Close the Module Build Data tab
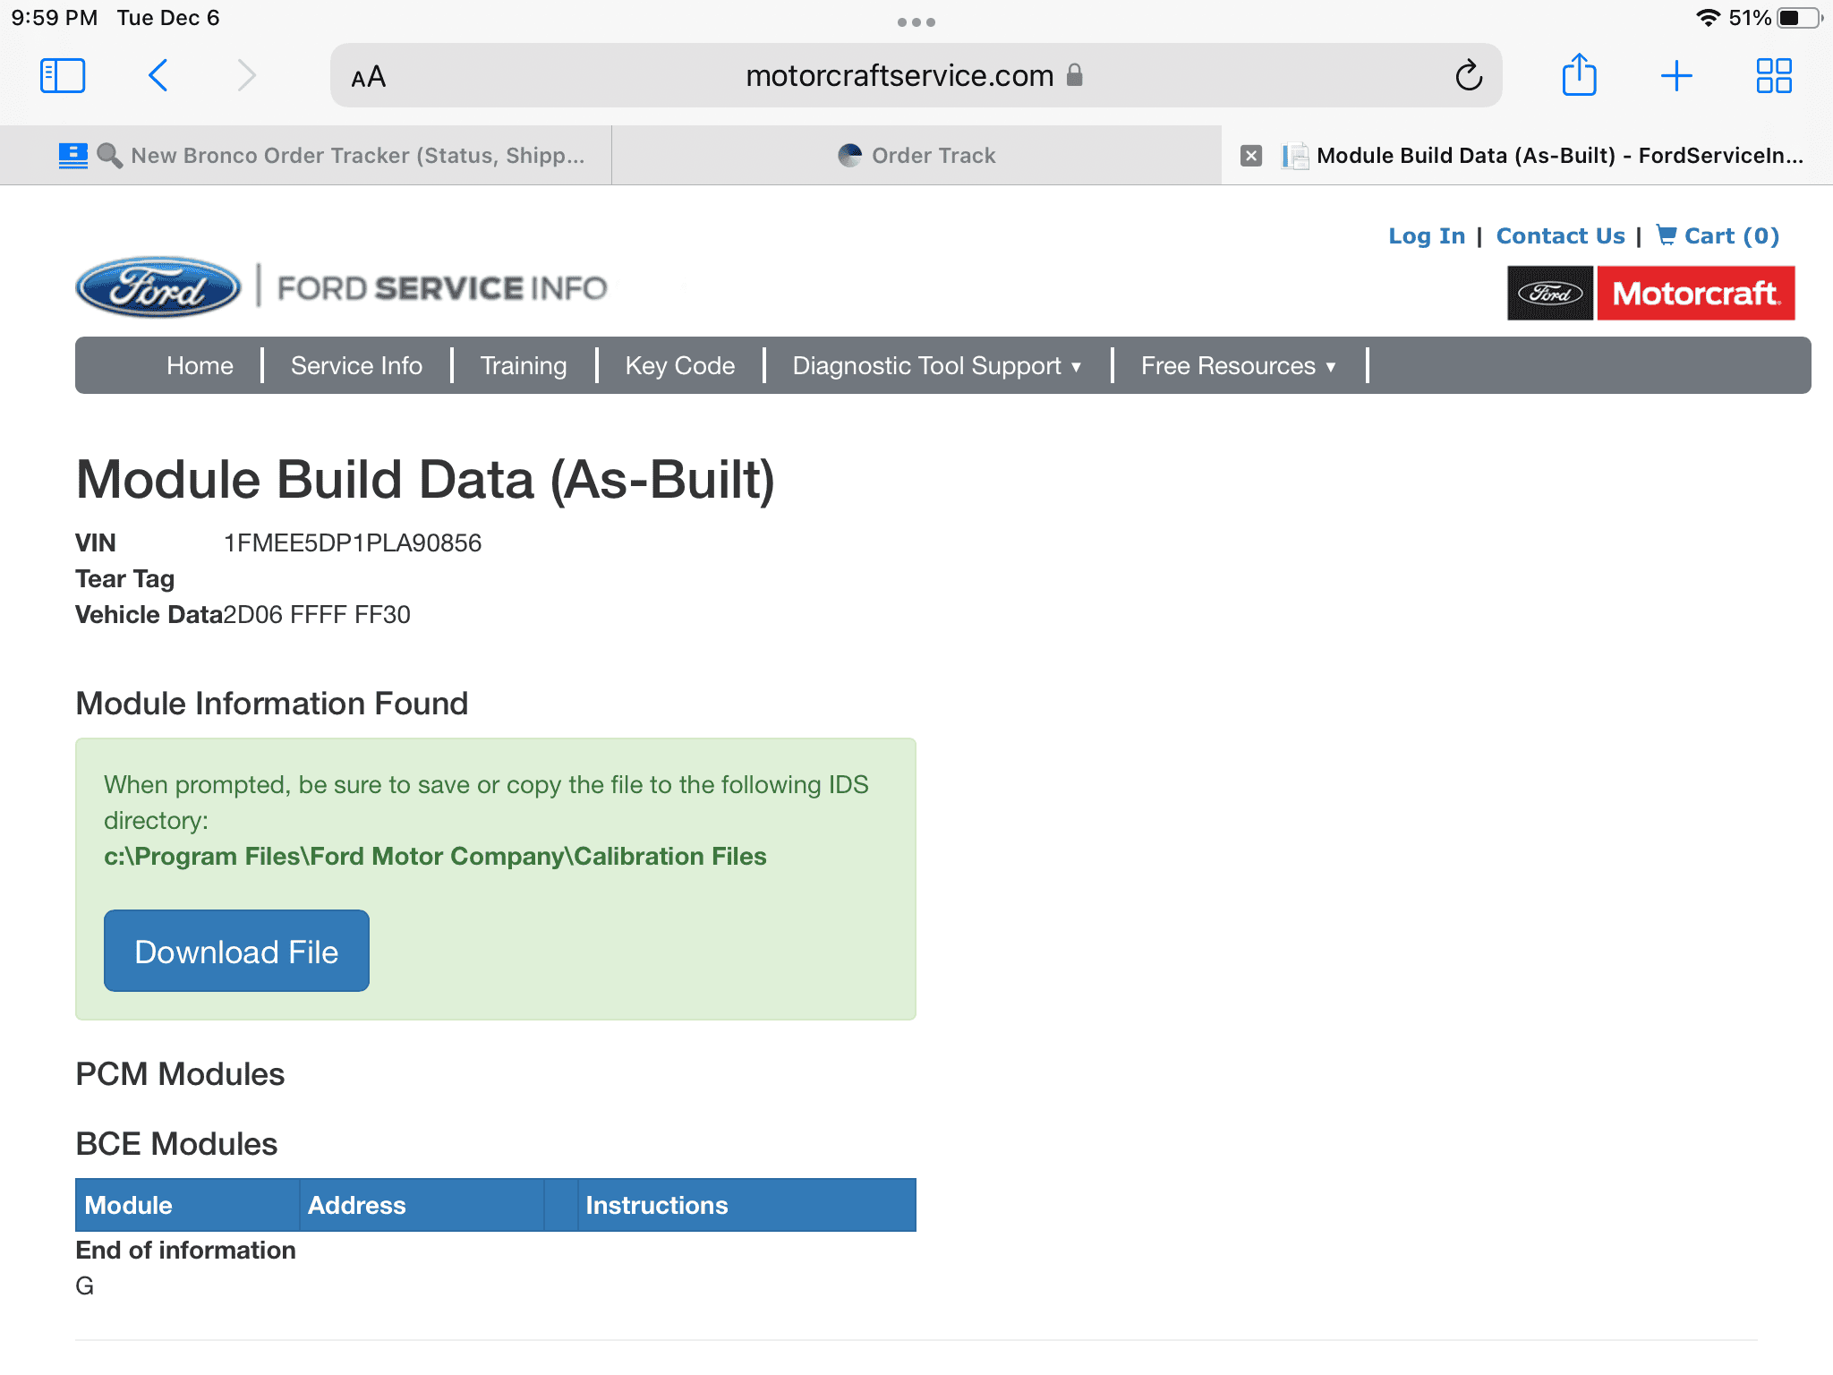Screen dimensions: 1833x1375 [x=1251, y=156]
